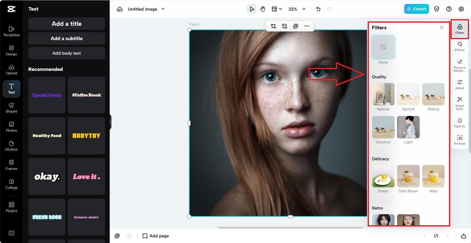Image resolution: width=471 pixels, height=243 pixels.
Task: Switch to the Templates tab
Action: pyautogui.click(x=11, y=31)
